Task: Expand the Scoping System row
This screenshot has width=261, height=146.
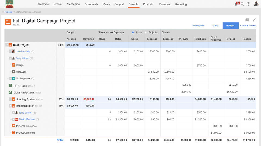Action: pyautogui.click(x=10, y=99)
